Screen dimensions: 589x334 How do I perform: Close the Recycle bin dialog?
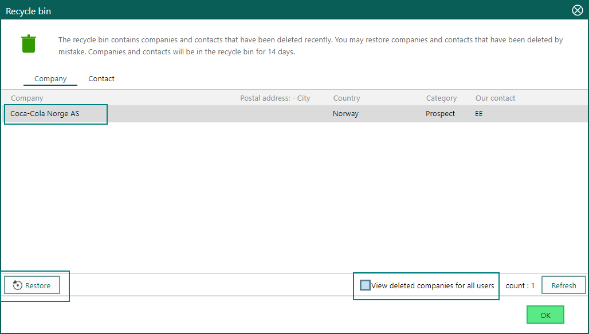point(578,10)
